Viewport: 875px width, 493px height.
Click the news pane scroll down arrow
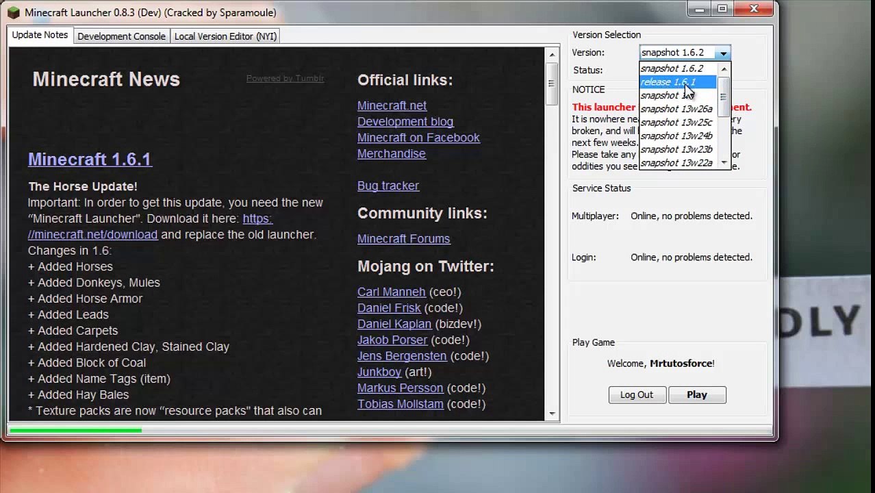click(x=552, y=414)
